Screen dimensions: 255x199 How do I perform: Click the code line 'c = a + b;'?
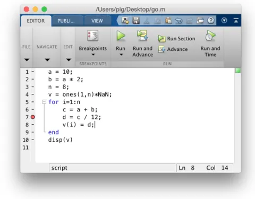point(80,110)
